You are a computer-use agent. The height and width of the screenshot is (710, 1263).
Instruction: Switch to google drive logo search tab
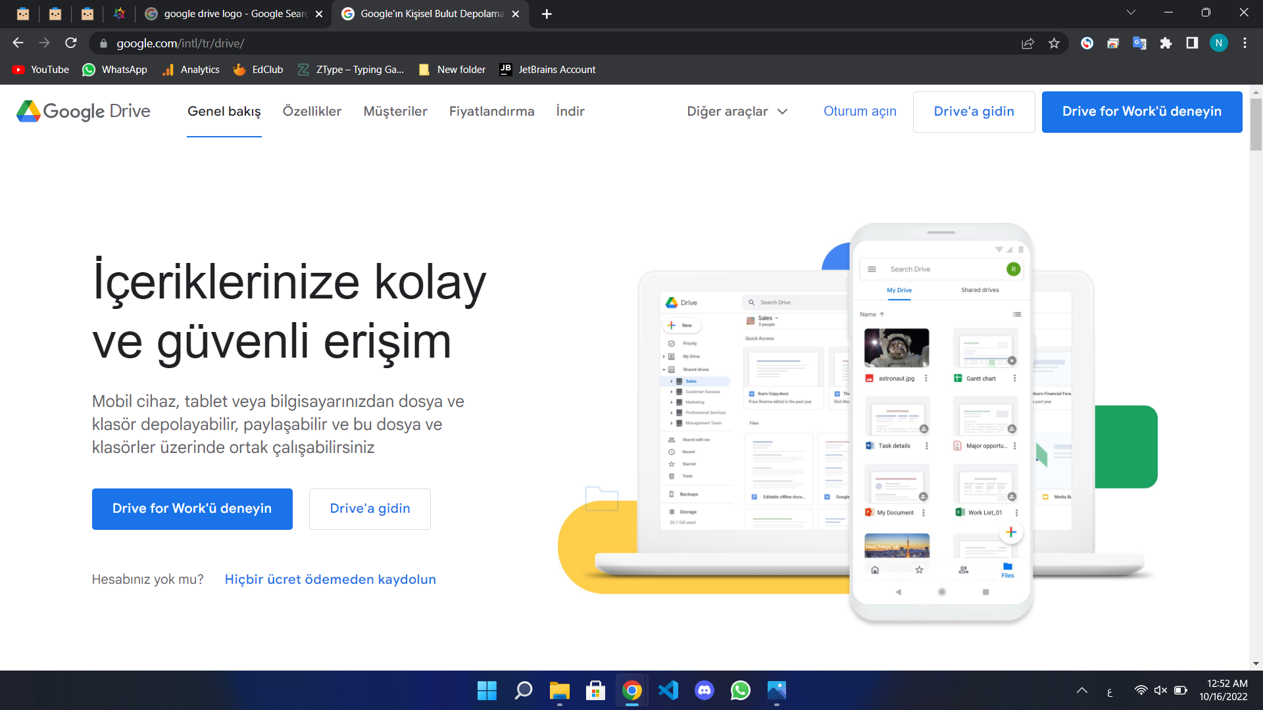point(227,14)
